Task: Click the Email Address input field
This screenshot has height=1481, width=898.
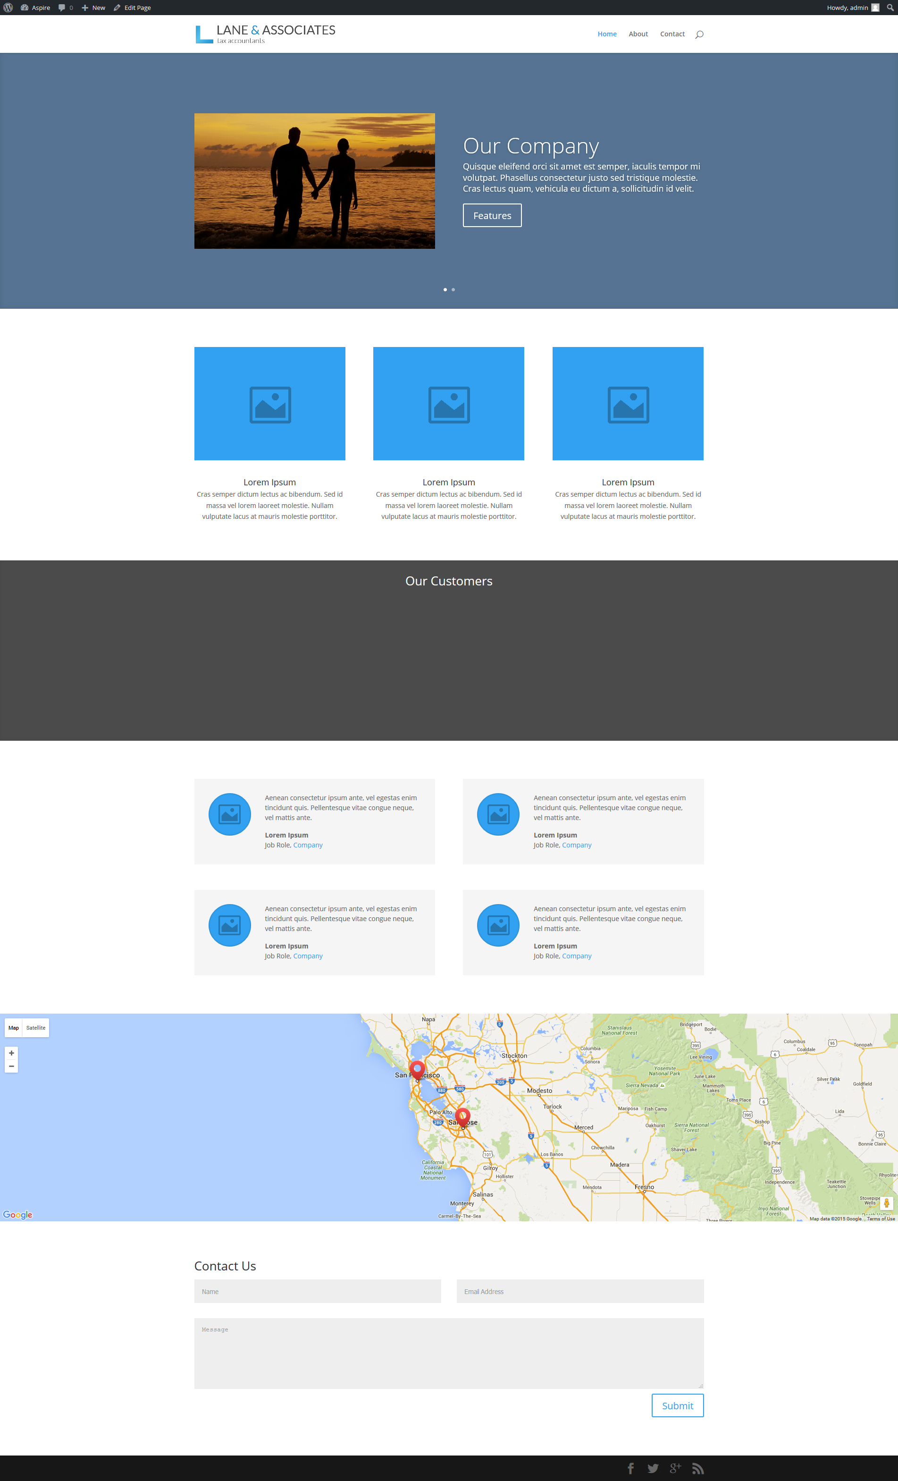Action: point(579,1292)
